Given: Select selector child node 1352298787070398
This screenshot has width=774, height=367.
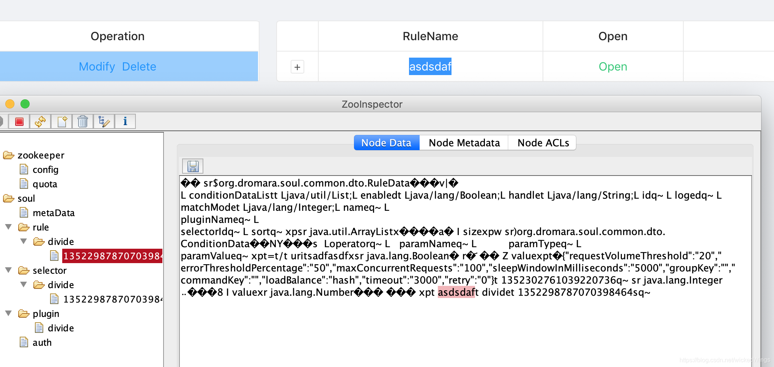Looking at the screenshot, I should [x=112, y=299].
